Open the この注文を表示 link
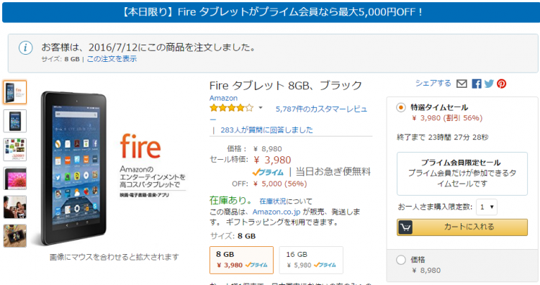Image resolution: width=540 pixels, height=285 pixels. (112, 59)
